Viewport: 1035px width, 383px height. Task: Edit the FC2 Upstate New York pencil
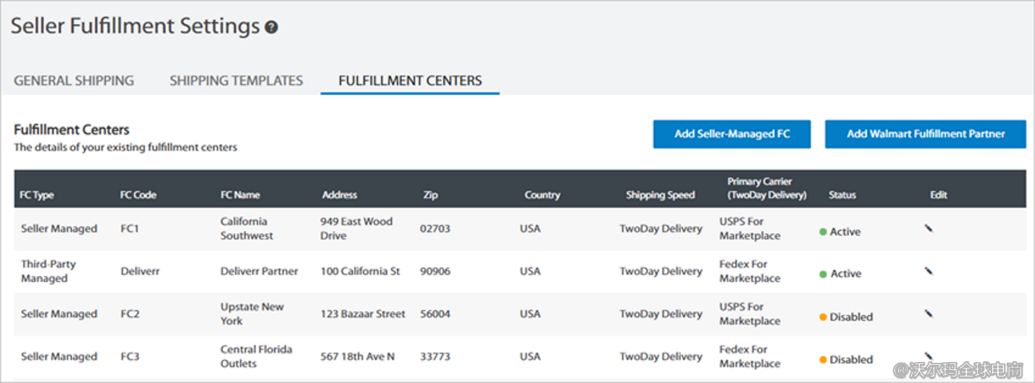[929, 313]
